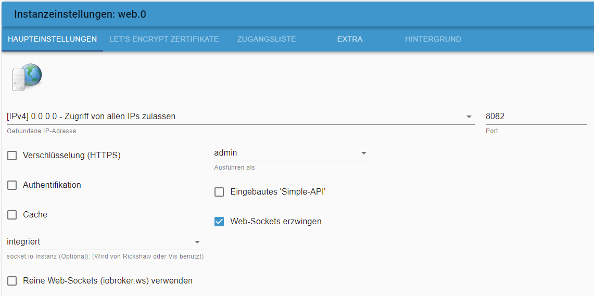
Task: Click the web adapter globe server icon
Action: click(x=26, y=77)
